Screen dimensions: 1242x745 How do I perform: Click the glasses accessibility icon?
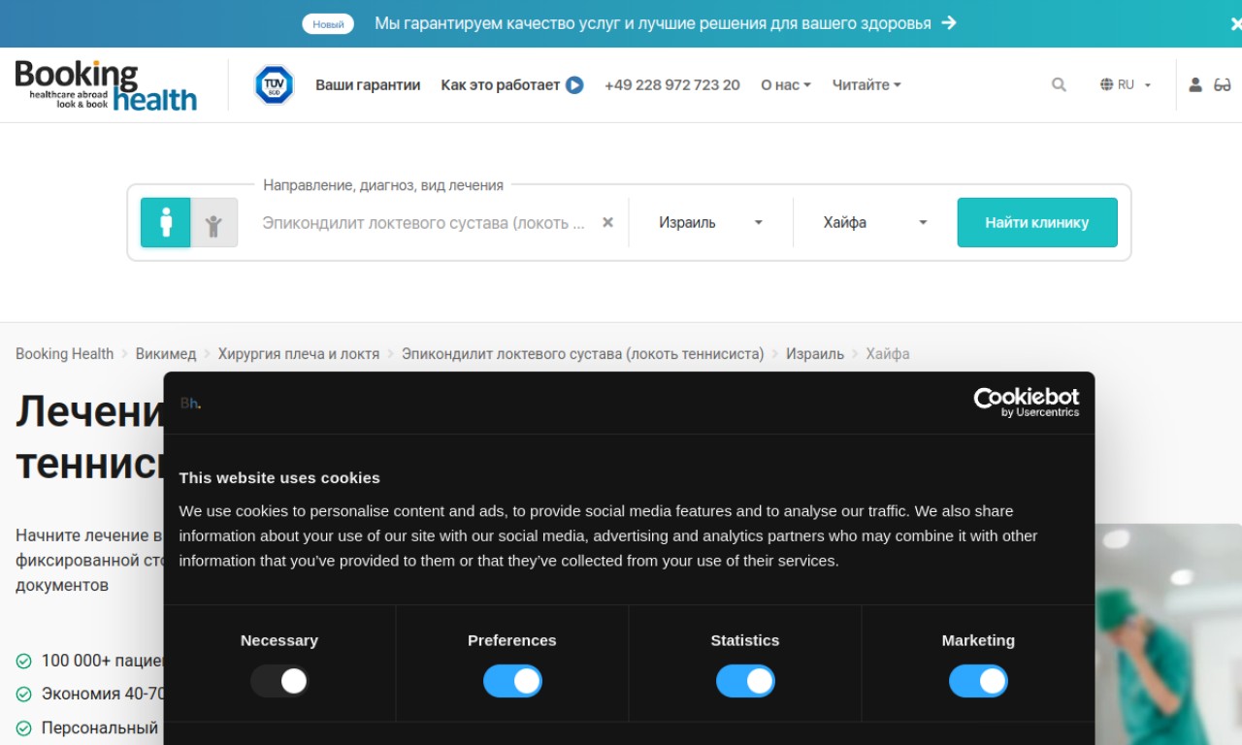point(1223,85)
